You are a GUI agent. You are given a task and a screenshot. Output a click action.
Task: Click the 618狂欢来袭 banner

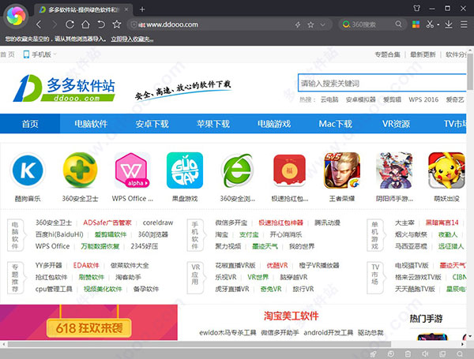[x=88, y=322]
